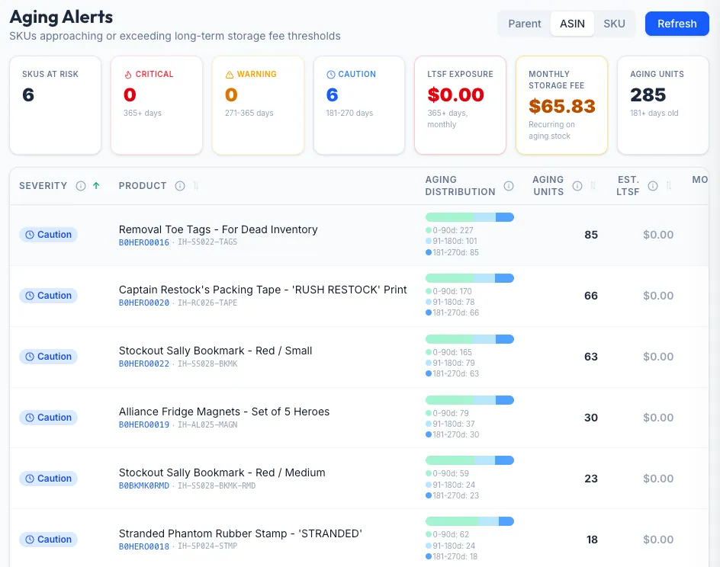The width and height of the screenshot is (720, 567).
Task: Sort by Aging Units arrows icon
Action: [593, 186]
